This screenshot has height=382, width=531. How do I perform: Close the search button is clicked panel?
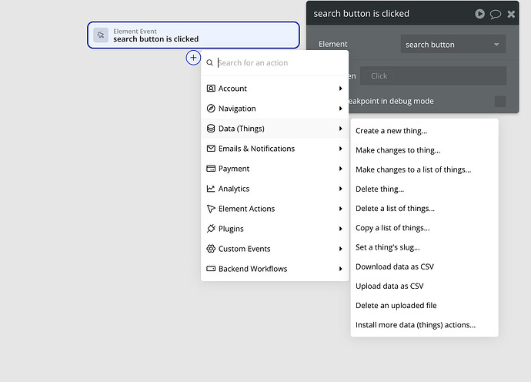pyautogui.click(x=511, y=14)
